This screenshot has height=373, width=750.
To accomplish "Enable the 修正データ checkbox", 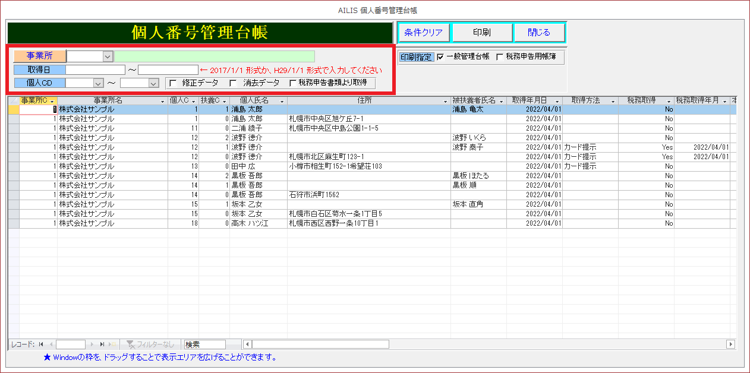I will 174,83.
